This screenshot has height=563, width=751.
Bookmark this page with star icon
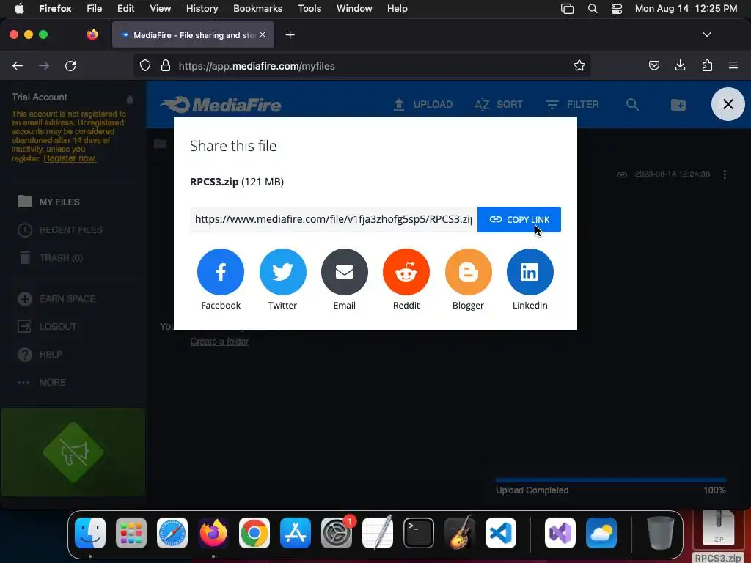tap(579, 65)
